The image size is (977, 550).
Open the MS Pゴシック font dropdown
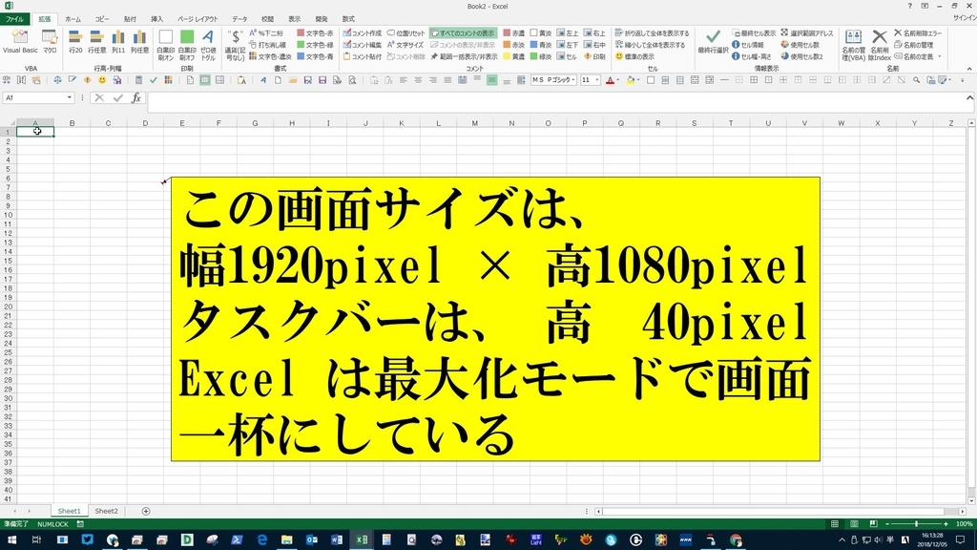573,80
